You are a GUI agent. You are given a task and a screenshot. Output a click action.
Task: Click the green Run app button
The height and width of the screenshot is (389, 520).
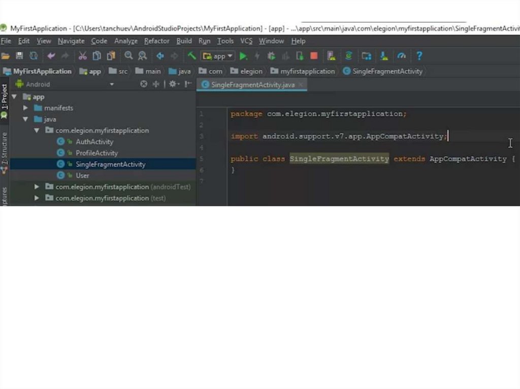tap(243, 56)
